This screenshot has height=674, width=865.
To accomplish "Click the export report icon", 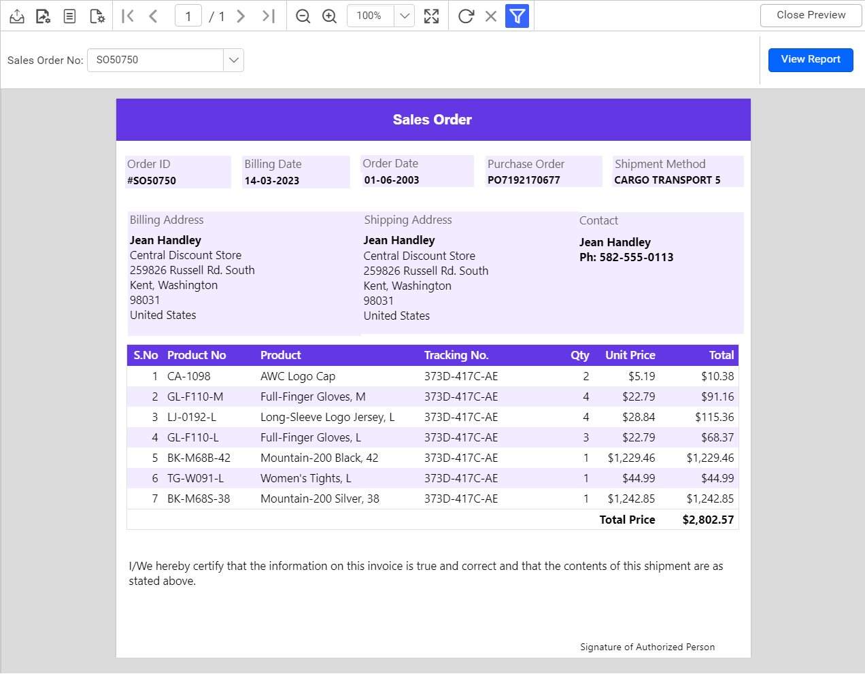I will pyautogui.click(x=17, y=16).
